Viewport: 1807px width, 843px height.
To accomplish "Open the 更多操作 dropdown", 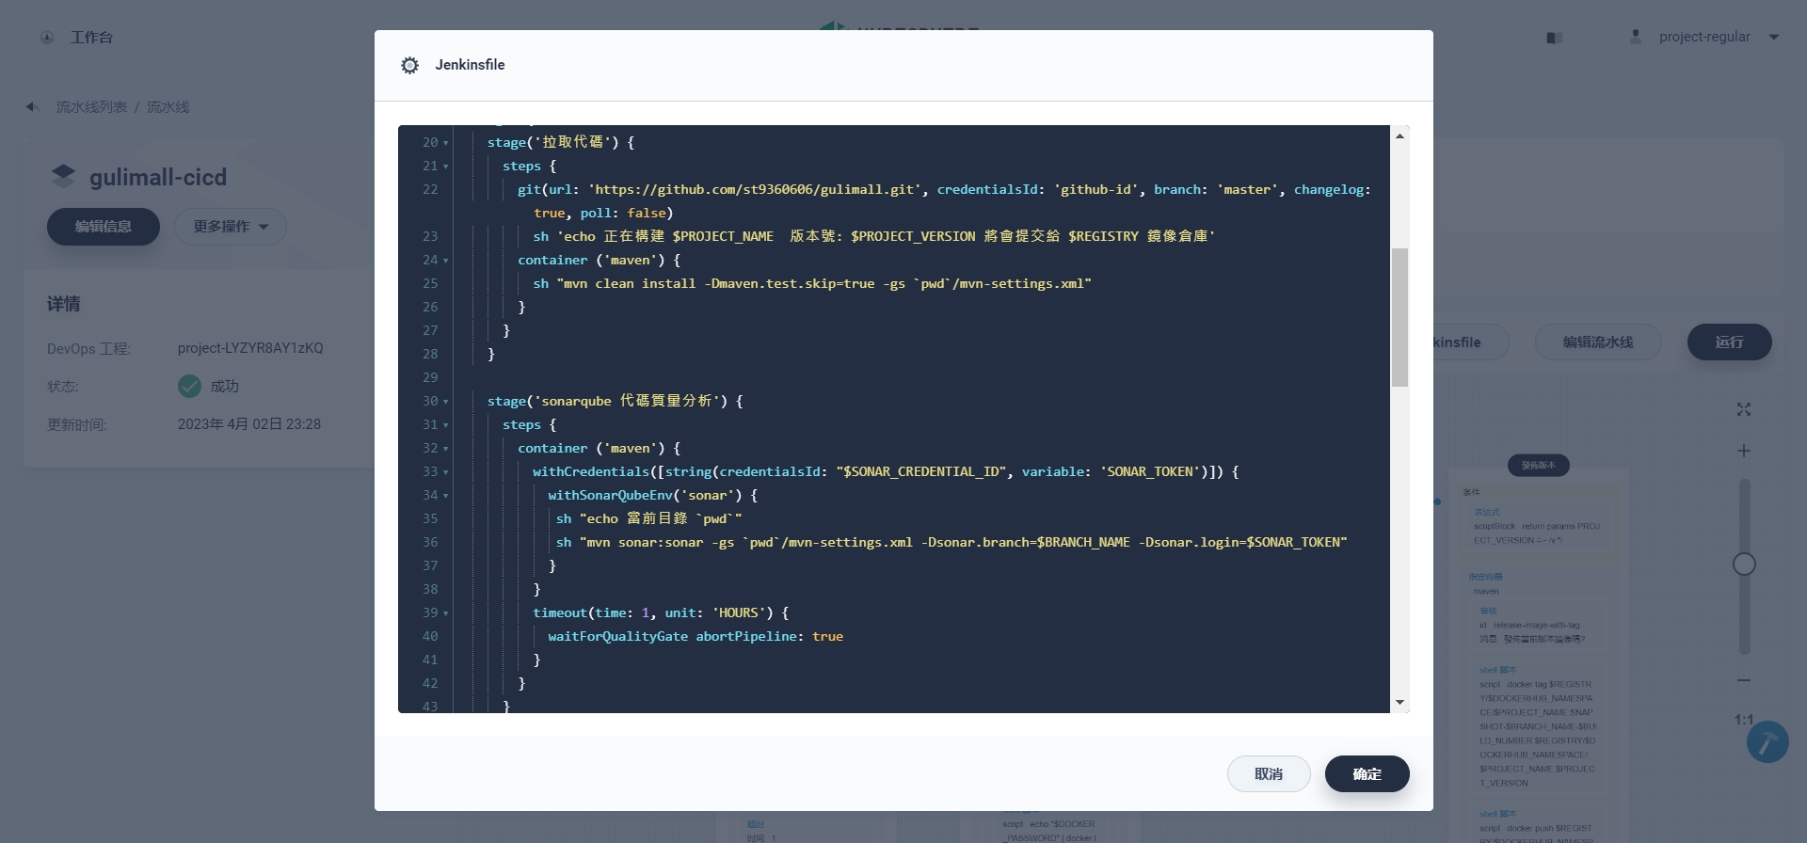I will [231, 227].
